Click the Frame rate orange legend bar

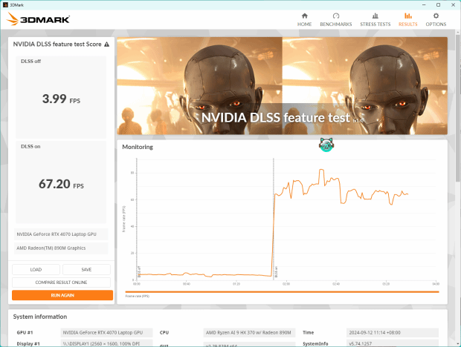click(x=282, y=292)
